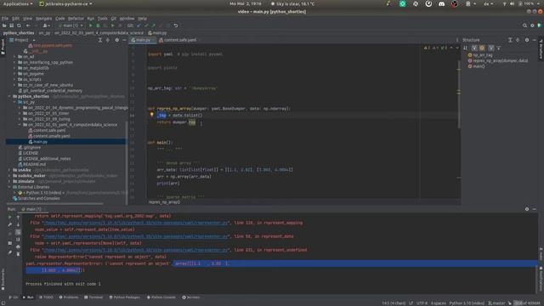Toggle the third filter button in Structure toolbar
Viewport: 544px width, 306px height.
tap(491, 48)
